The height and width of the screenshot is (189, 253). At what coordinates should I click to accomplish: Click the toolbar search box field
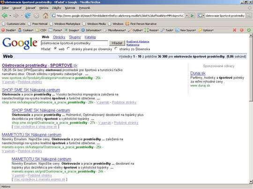coord(225,15)
